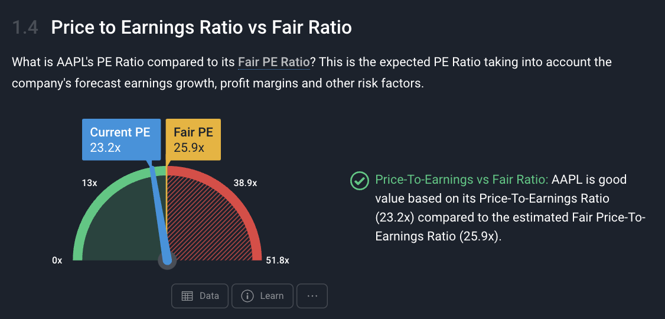
Task: Click the blue gauge needle
Action: 159,212
